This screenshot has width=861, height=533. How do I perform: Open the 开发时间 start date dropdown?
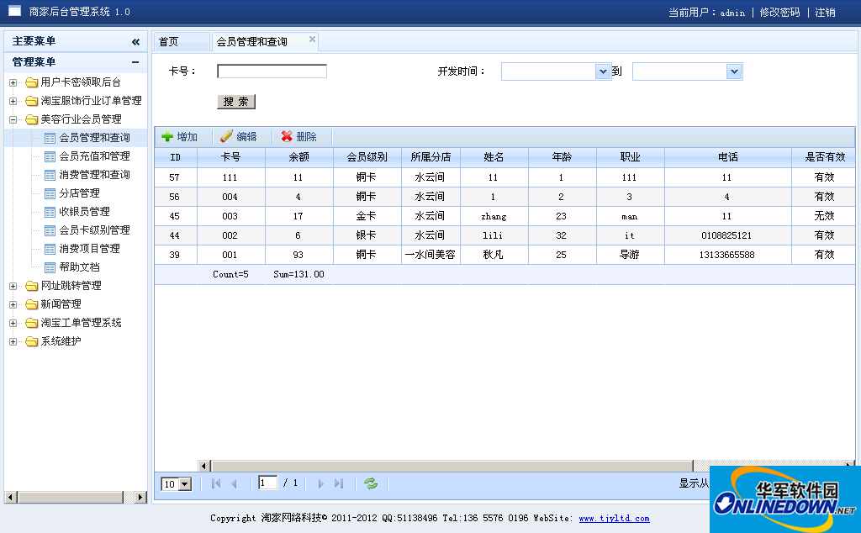tap(603, 71)
